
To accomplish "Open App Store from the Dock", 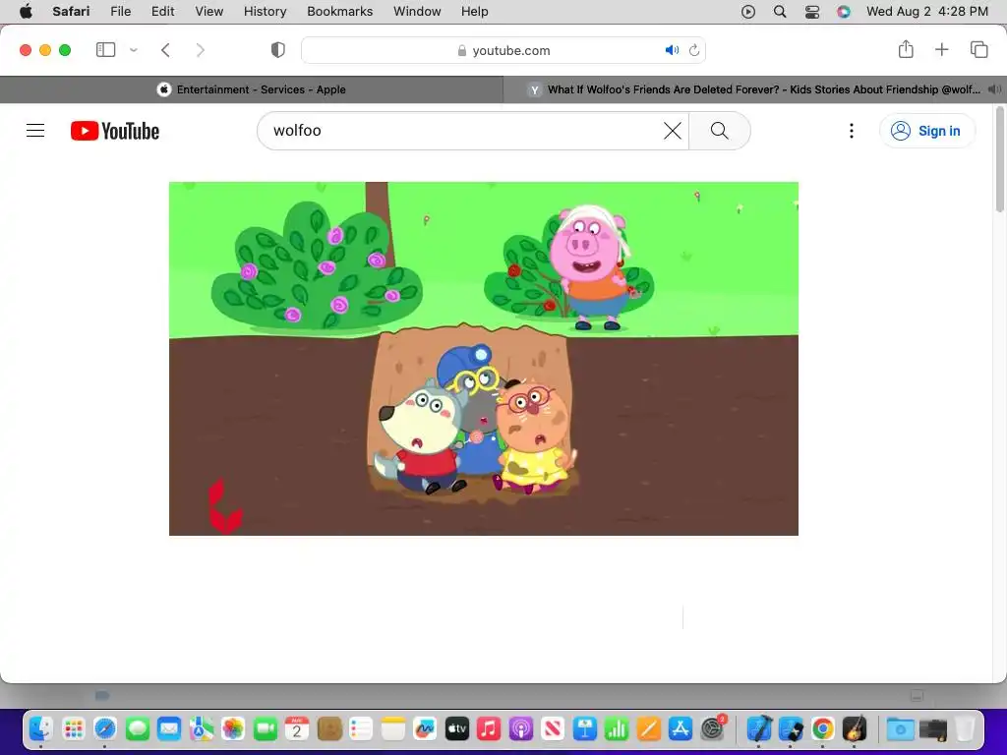I will (x=681, y=728).
